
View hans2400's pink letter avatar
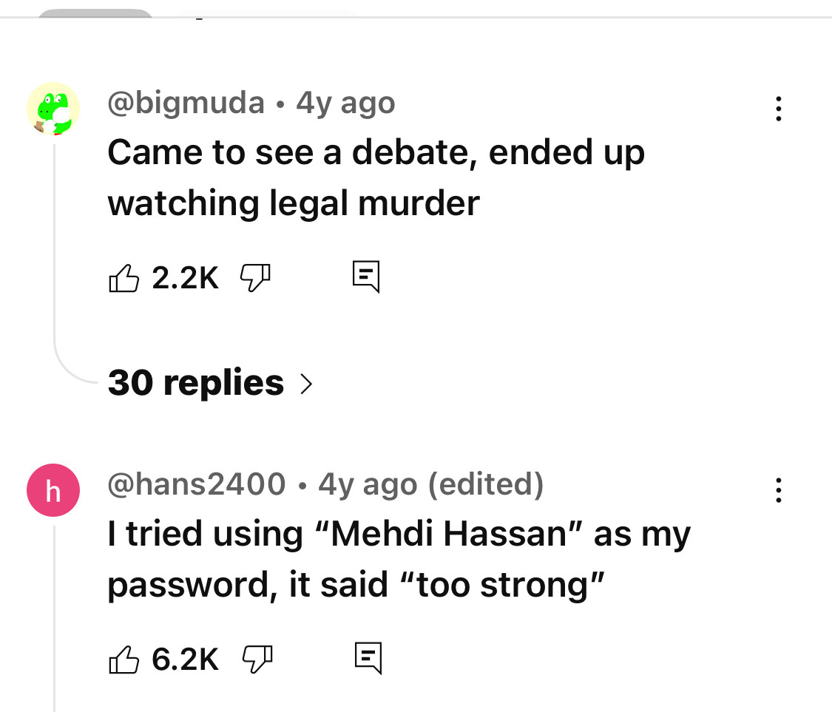(x=53, y=490)
